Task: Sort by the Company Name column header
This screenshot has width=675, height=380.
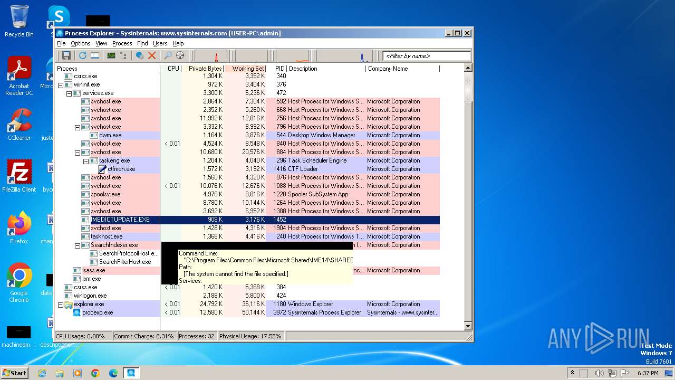Action: 403,68
